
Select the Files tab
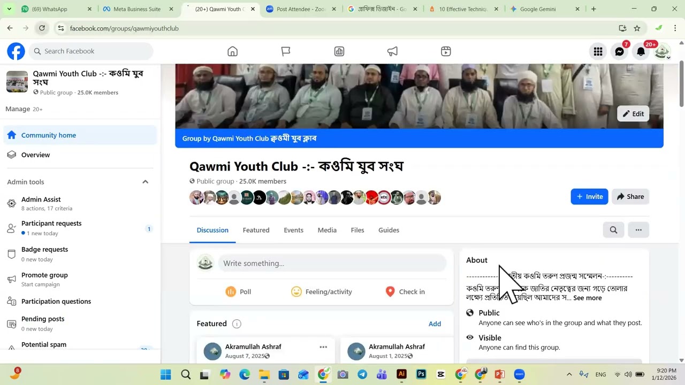click(x=357, y=230)
